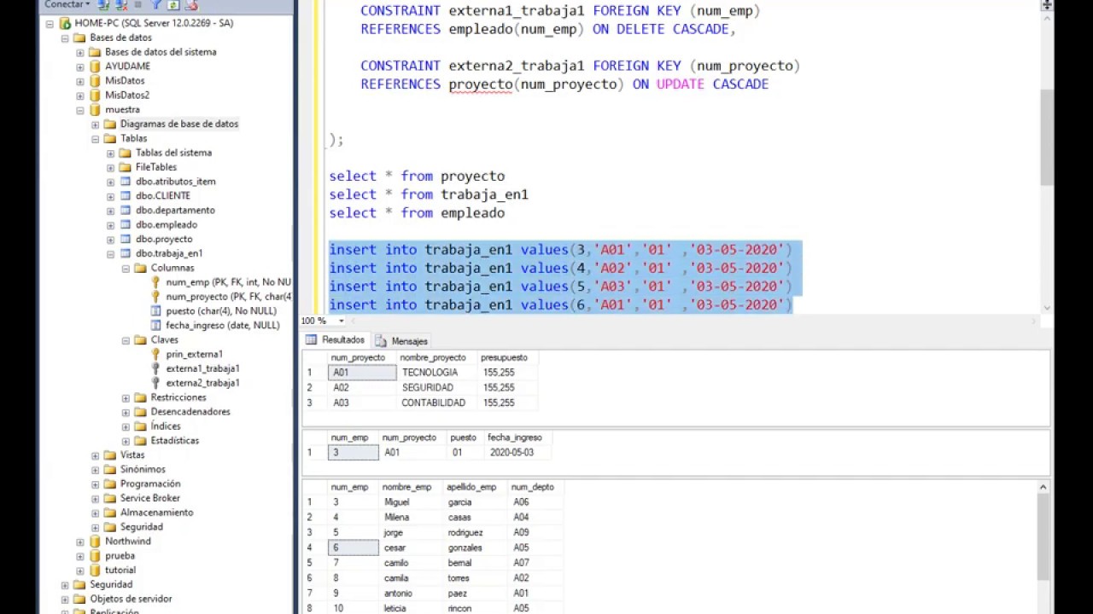The image size is (1093, 614).
Task: Select Objetos de servidor node
Action: [131, 599]
